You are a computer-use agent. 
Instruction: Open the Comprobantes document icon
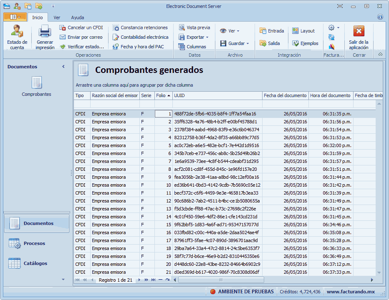pyautogui.click(x=37, y=83)
